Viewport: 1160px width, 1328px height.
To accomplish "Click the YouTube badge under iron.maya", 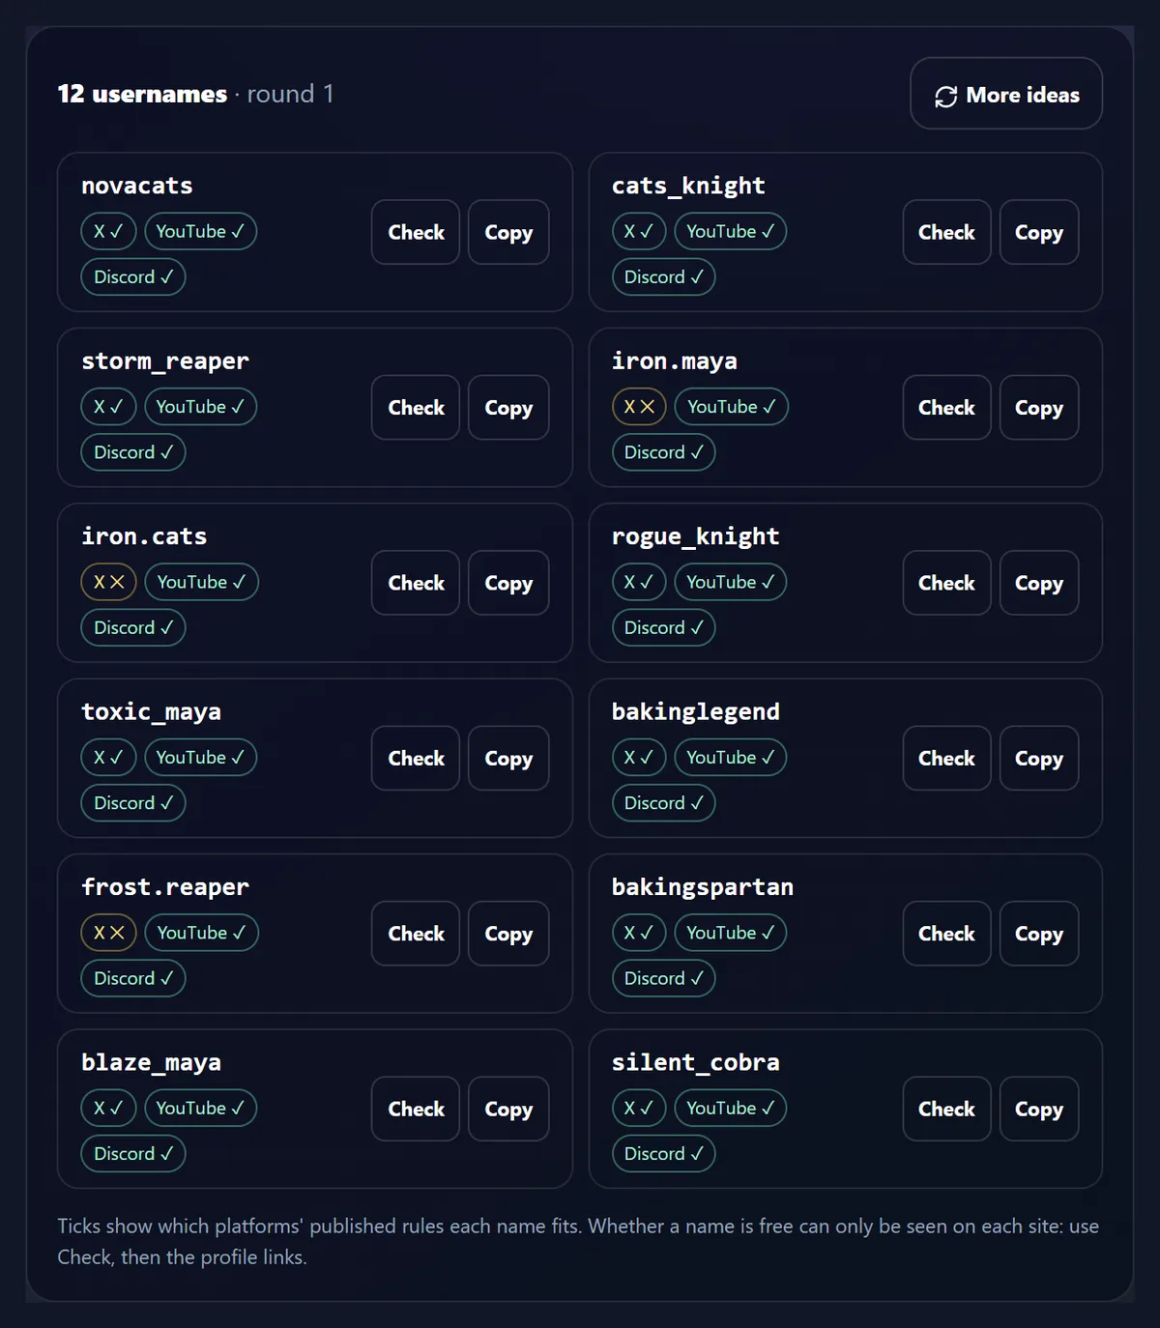I will coord(732,407).
